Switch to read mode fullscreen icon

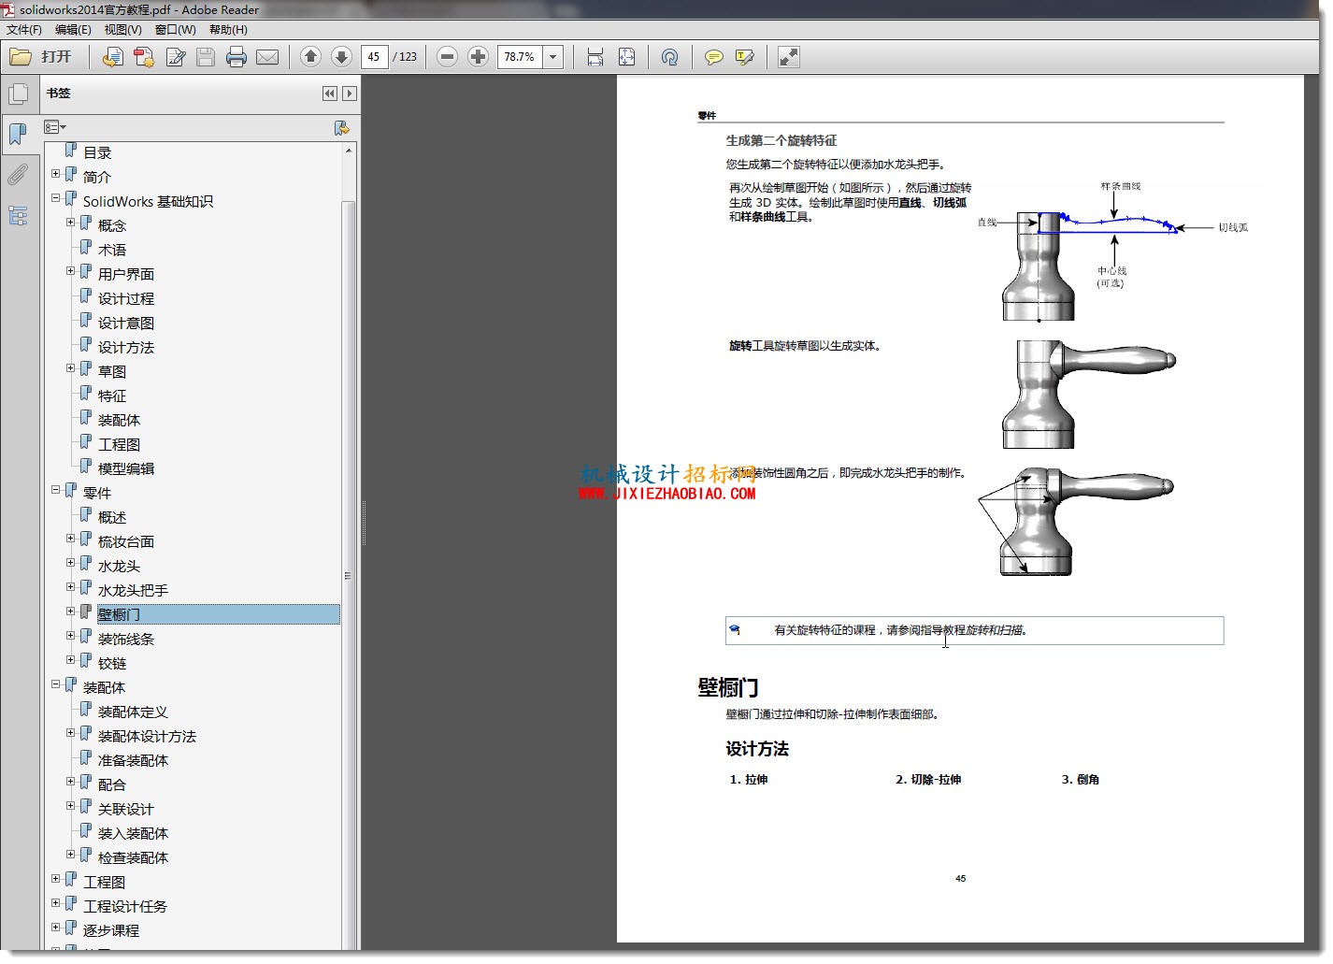789,57
